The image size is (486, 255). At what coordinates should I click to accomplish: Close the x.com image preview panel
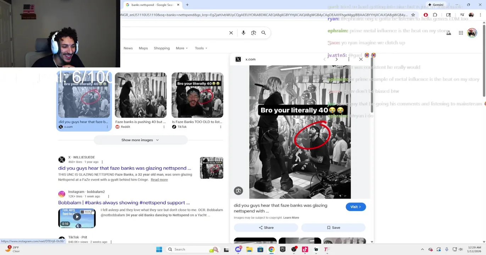[x=361, y=59]
